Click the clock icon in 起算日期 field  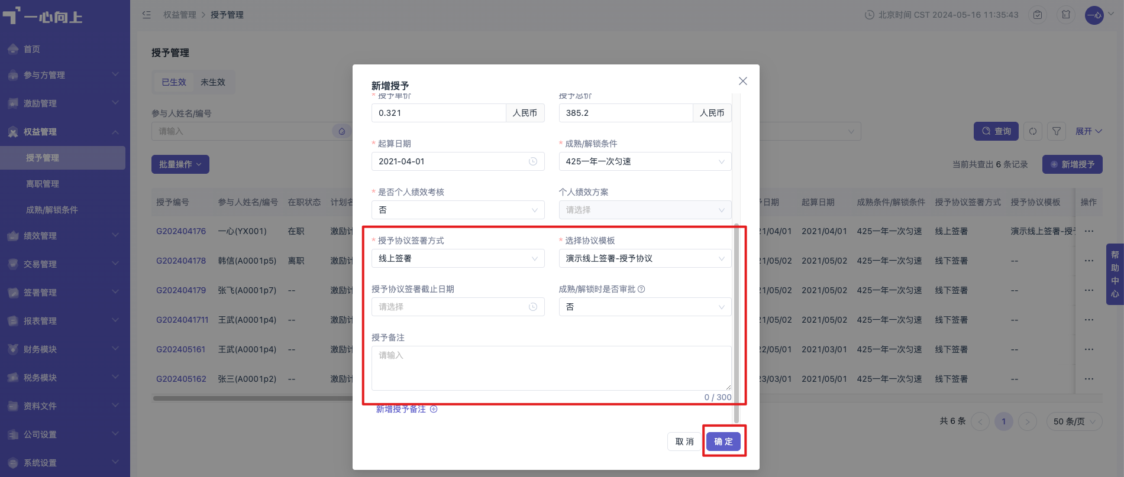pyautogui.click(x=533, y=161)
